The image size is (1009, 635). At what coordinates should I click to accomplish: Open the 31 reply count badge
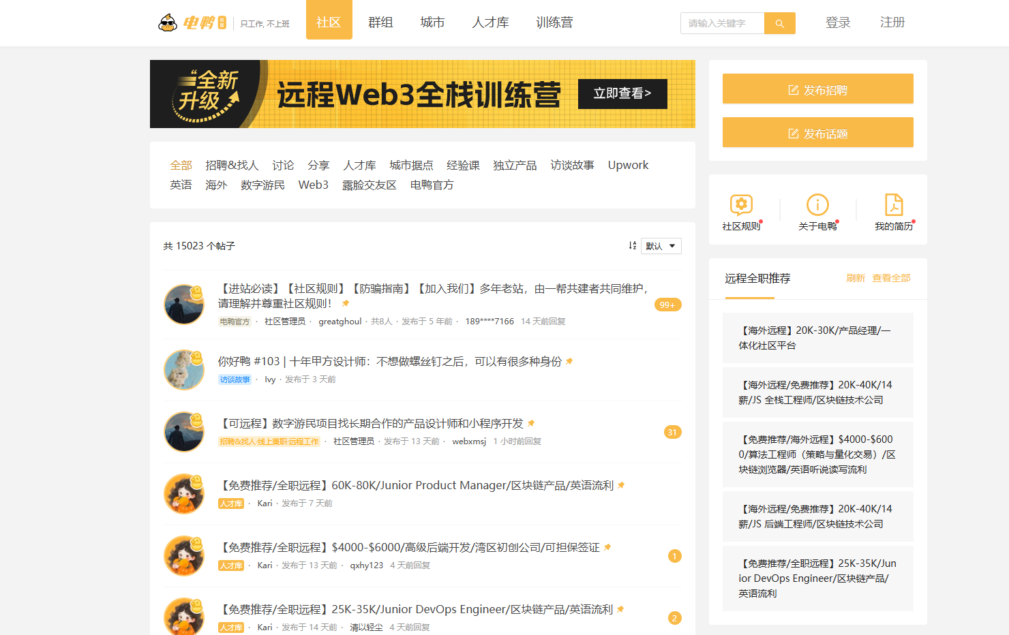pos(672,432)
